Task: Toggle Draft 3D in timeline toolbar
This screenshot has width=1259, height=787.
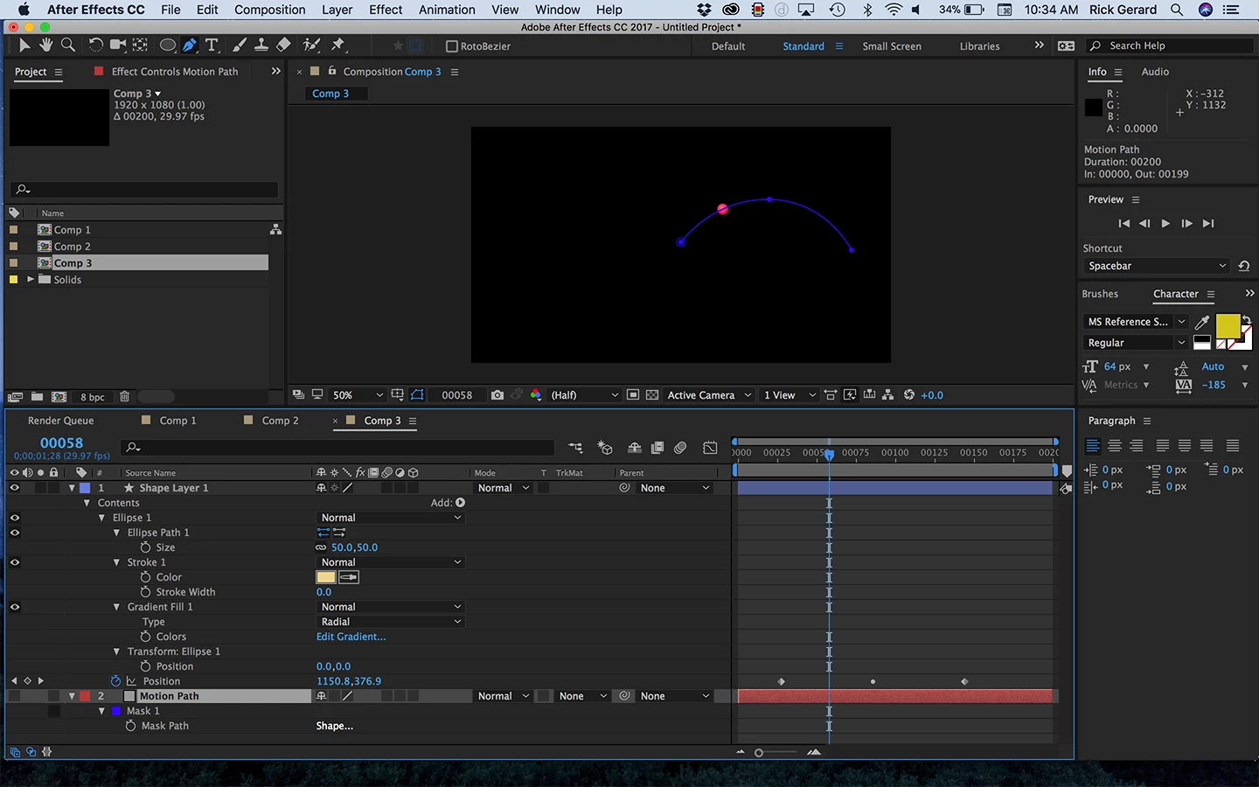Action: [x=605, y=448]
